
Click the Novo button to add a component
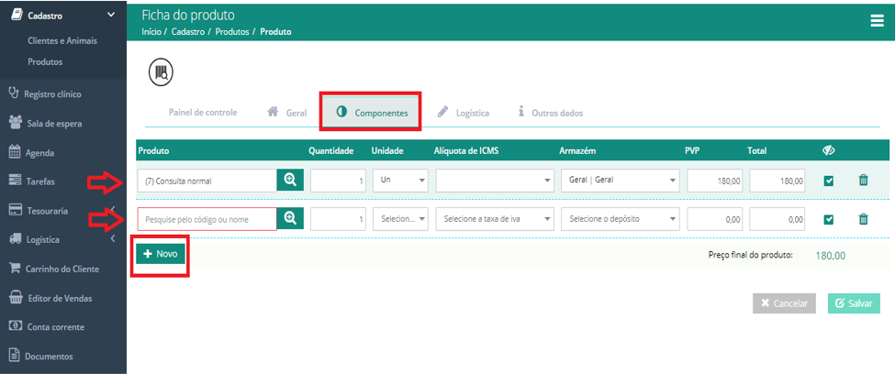pyautogui.click(x=161, y=254)
